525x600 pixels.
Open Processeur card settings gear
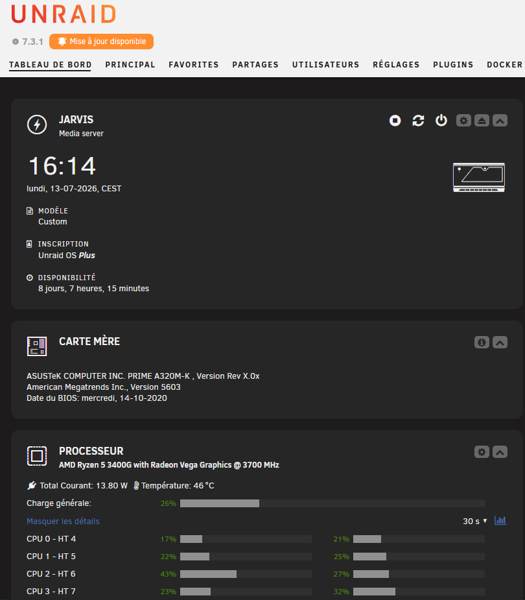pos(482,452)
